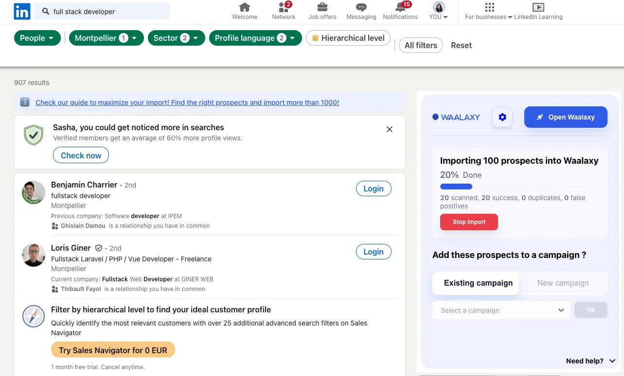Viewport: 624px width, 376px height.
Task: Reset the search filters
Action: click(461, 45)
